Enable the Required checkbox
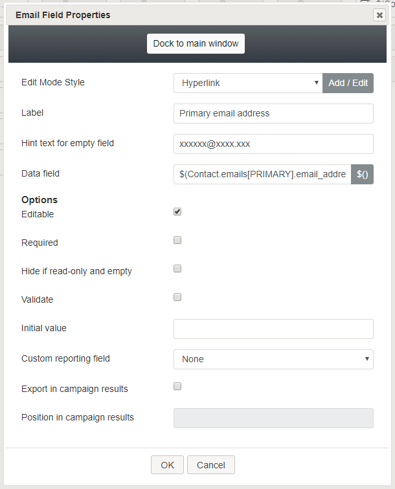This screenshot has height=489, width=395. [x=177, y=240]
